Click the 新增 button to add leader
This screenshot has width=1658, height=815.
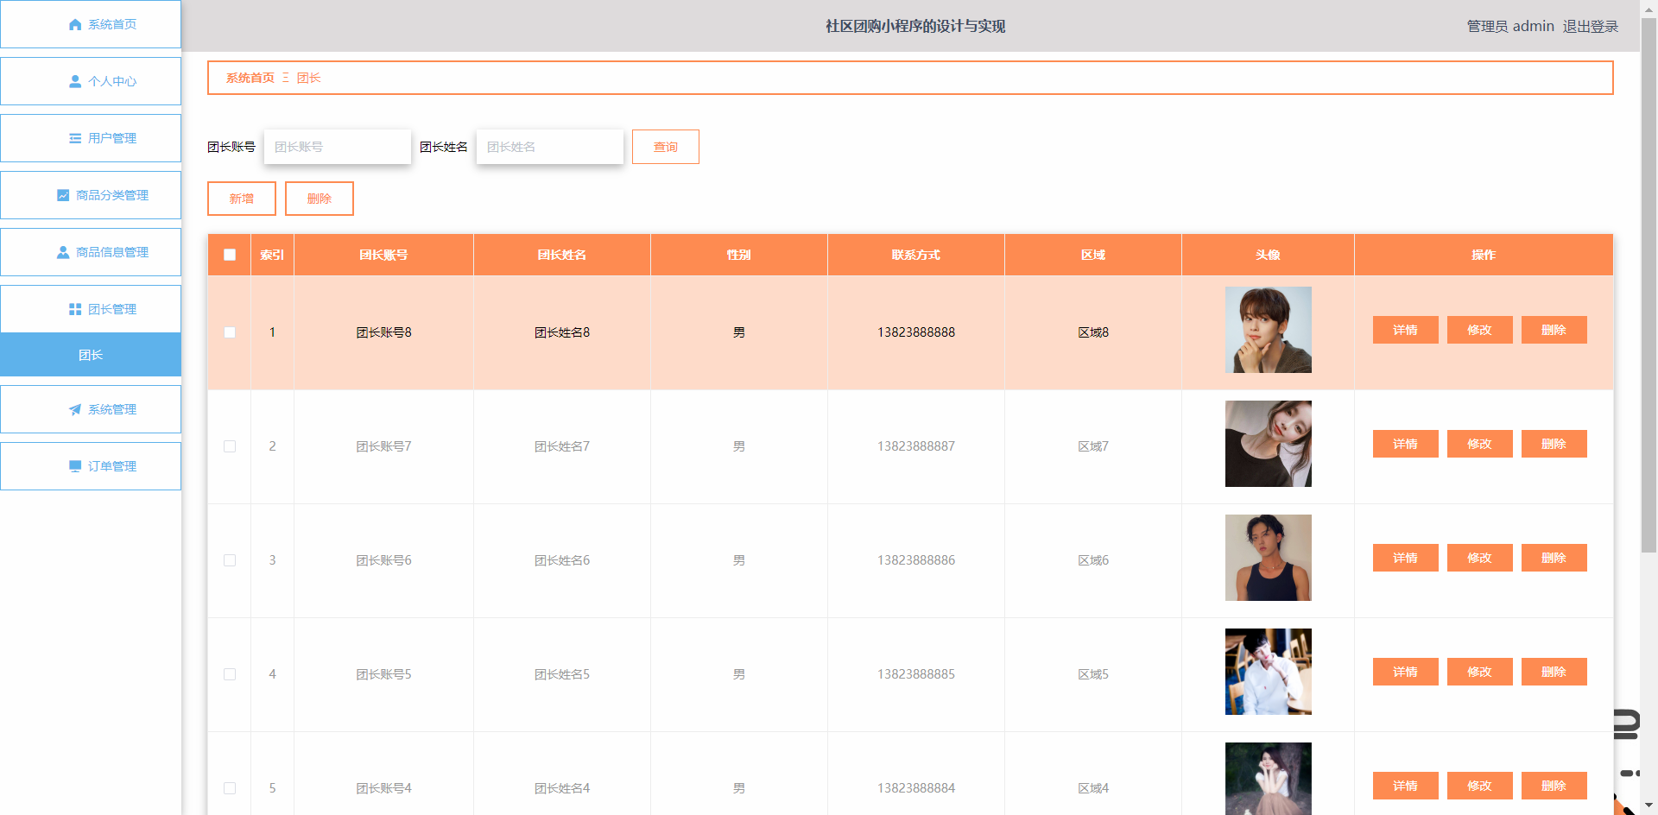242,199
